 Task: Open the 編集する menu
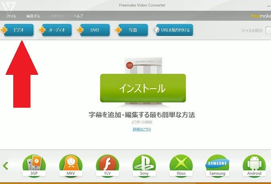[33, 16]
